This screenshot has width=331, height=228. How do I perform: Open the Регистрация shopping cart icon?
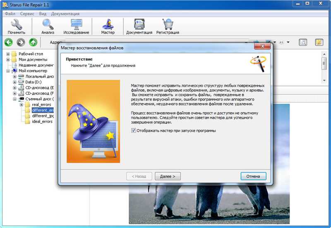(168, 24)
